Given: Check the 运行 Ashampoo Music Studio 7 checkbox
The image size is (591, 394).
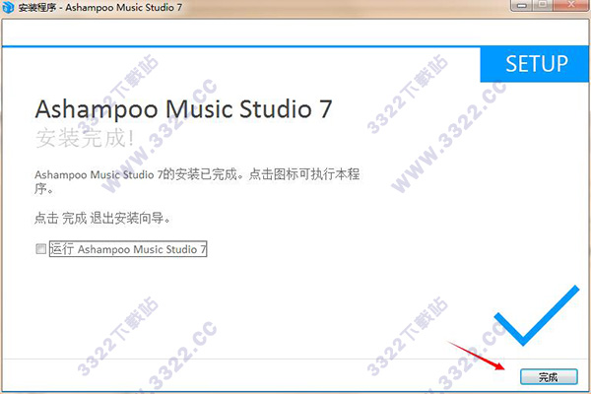Looking at the screenshot, I should point(40,248).
